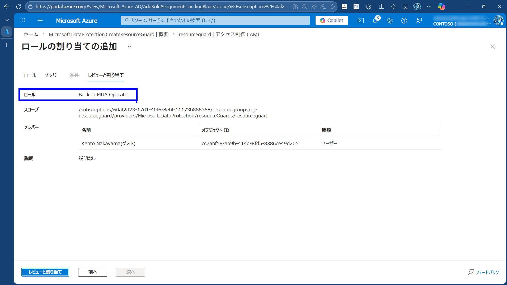Click the レビューと割り当て button at the bottom
507x285 pixels.
tap(45, 272)
